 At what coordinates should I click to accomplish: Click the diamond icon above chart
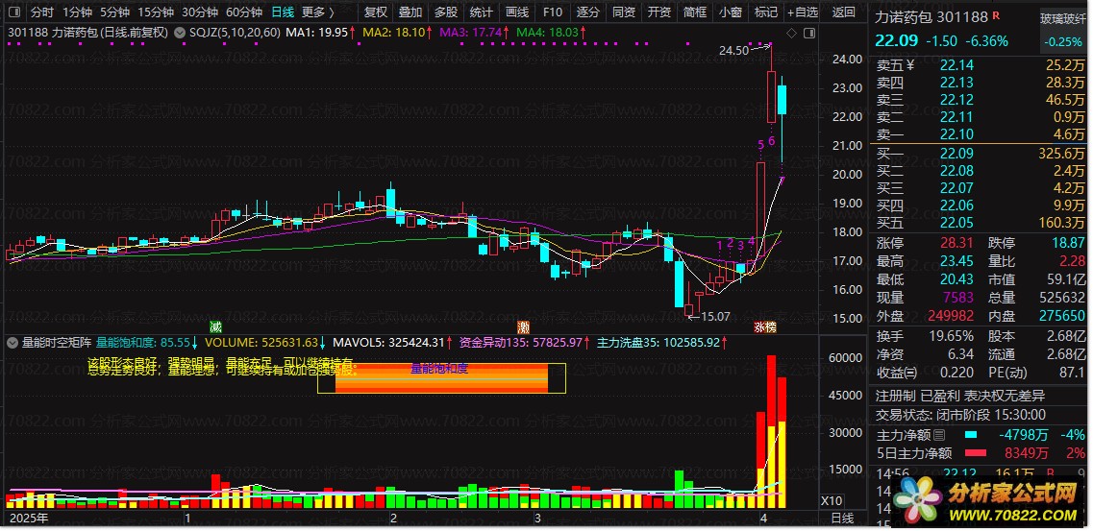coord(791,33)
